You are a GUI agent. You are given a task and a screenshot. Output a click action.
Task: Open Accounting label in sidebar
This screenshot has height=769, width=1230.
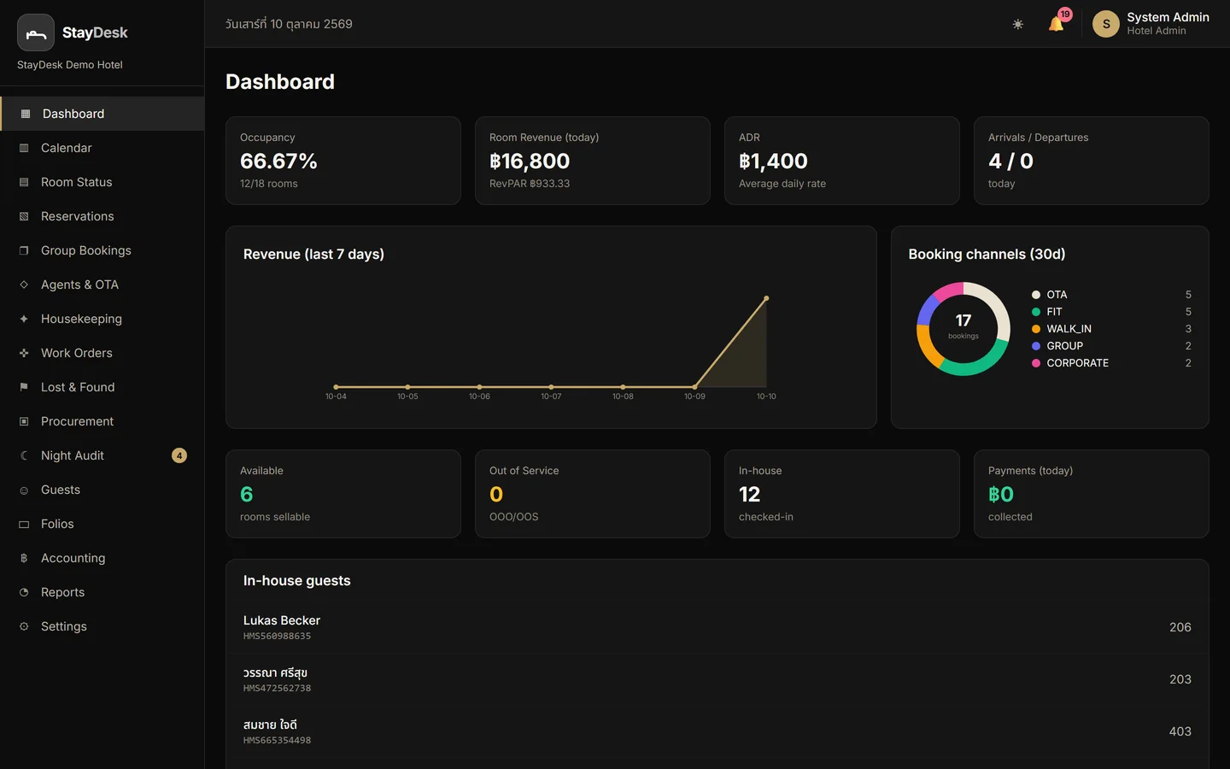click(73, 558)
